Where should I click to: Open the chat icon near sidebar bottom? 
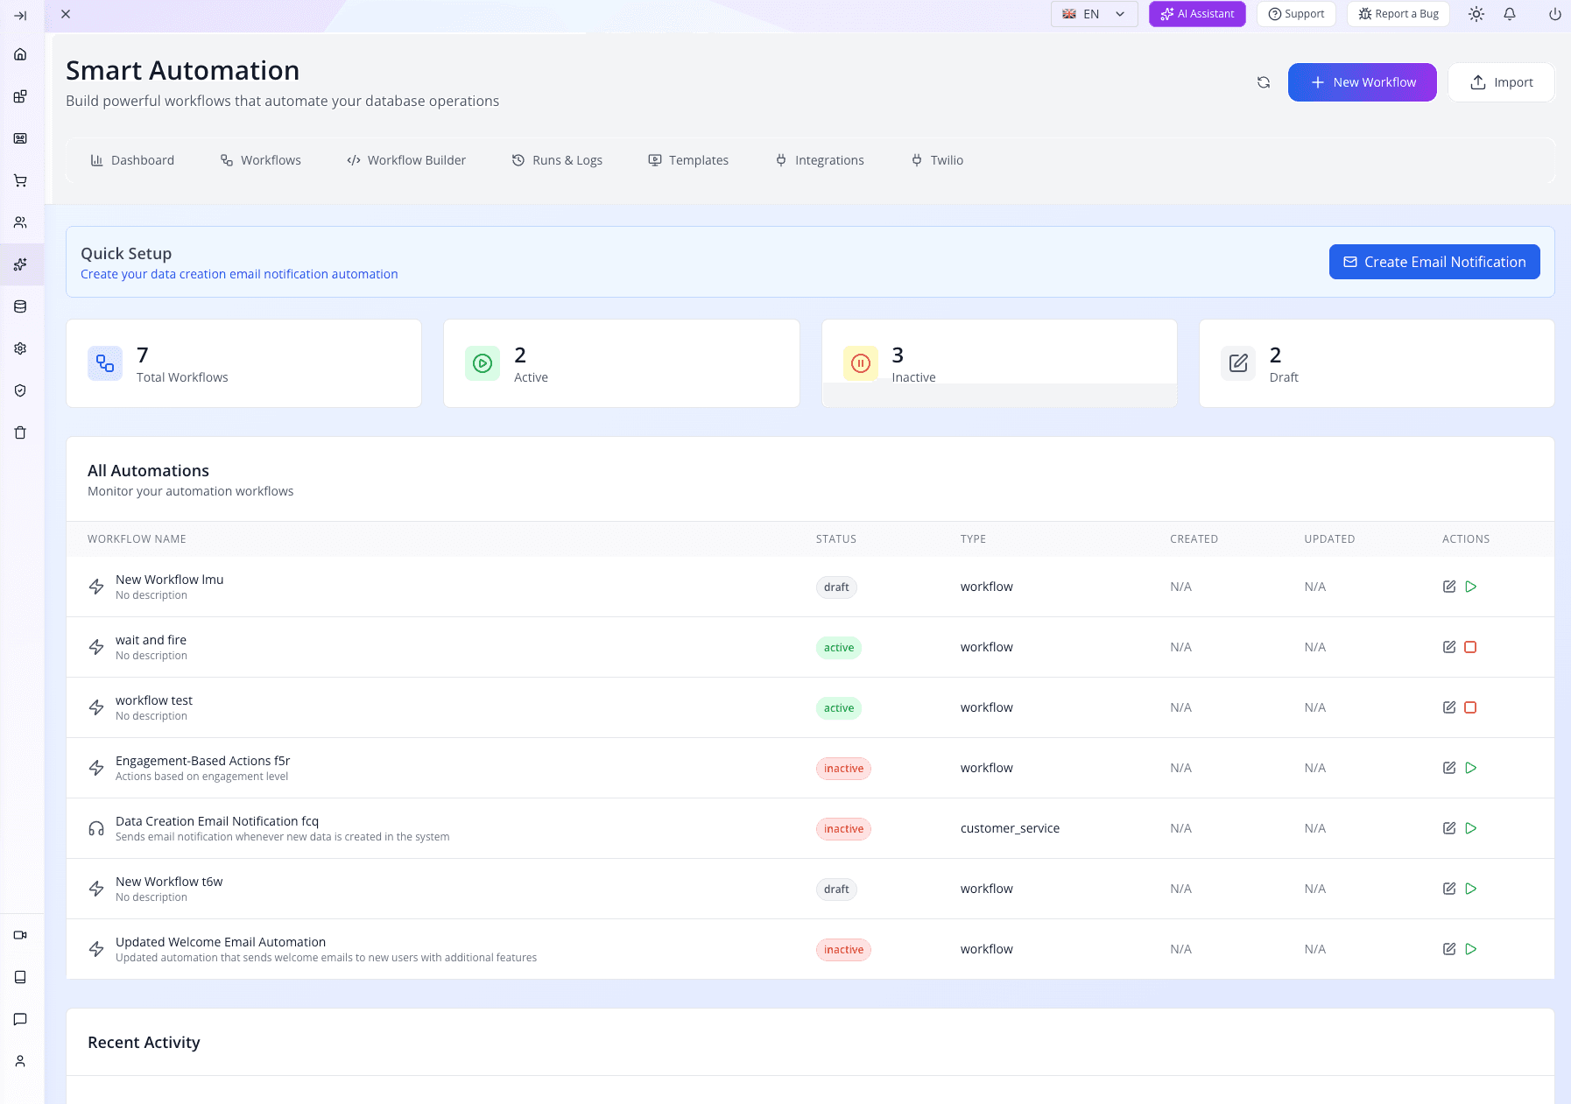pyautogui.click(x=20, y=1019)
